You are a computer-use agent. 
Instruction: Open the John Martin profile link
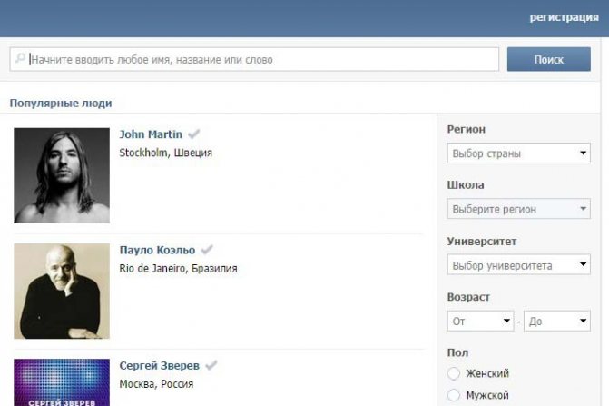(x=151, y=134)
